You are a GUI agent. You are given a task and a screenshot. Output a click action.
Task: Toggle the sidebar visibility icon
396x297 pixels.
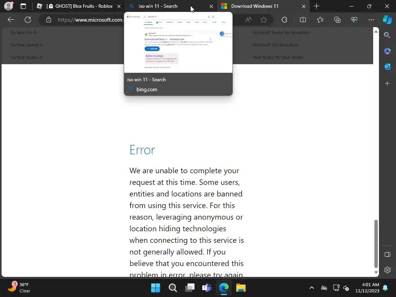[387, 254]
